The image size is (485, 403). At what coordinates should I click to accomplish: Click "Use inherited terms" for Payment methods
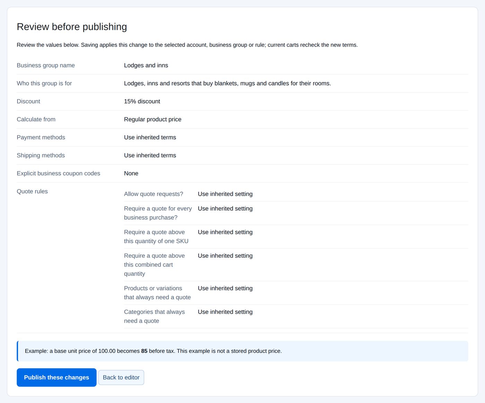[x=150, y=137]
